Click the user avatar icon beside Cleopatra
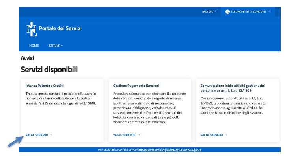The width and height of the screenshot is (296, 156). (x=227, y=12)
